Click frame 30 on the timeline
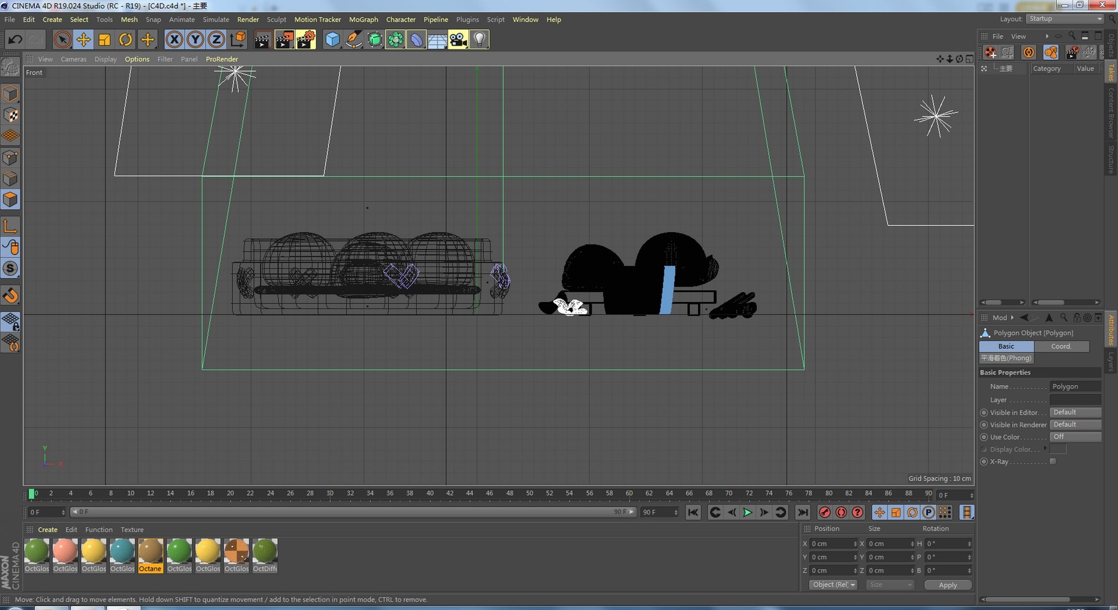 click(x=330, y=494)
